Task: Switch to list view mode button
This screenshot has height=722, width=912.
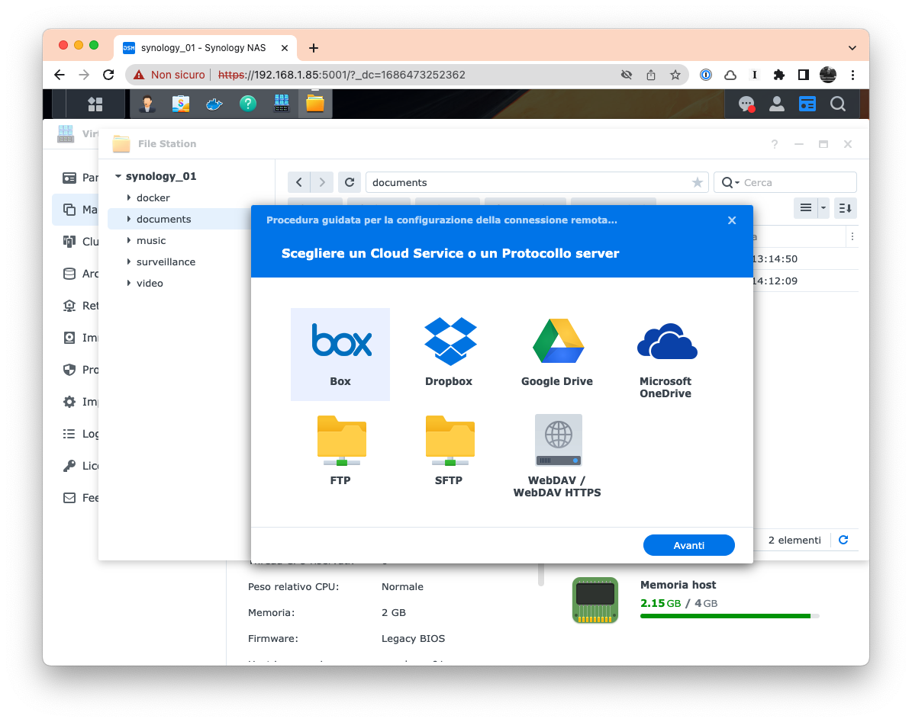Action: click(x=806, y=208)
